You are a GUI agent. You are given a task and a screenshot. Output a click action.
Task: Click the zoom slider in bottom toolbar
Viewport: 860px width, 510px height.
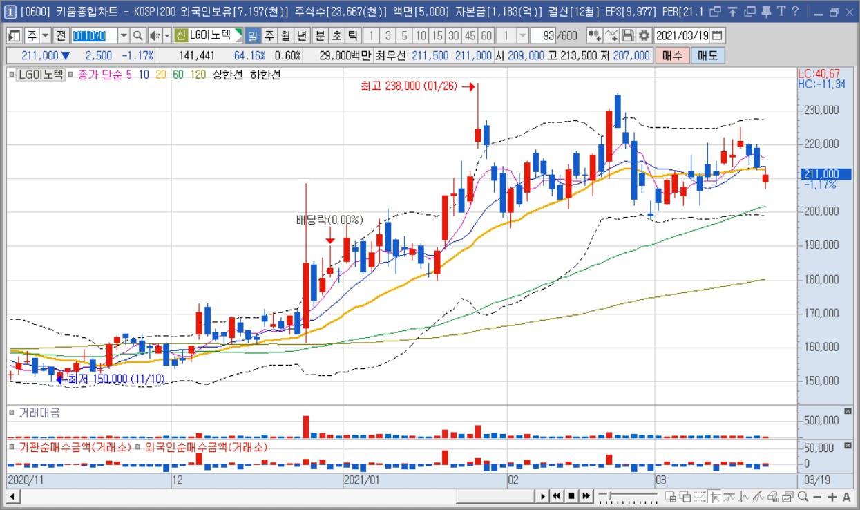pyautogui.click(x=627, y=495)
